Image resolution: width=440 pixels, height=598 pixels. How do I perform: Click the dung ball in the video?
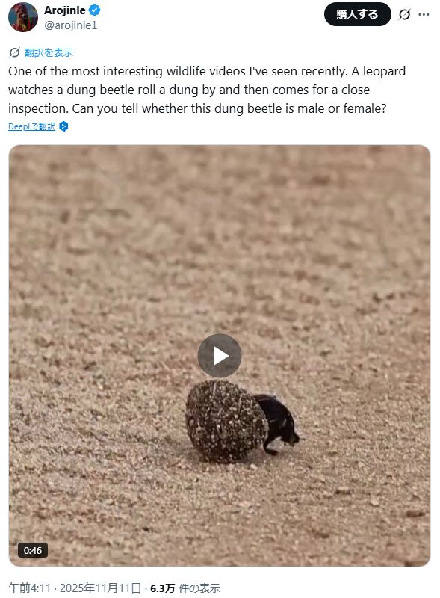226,422
